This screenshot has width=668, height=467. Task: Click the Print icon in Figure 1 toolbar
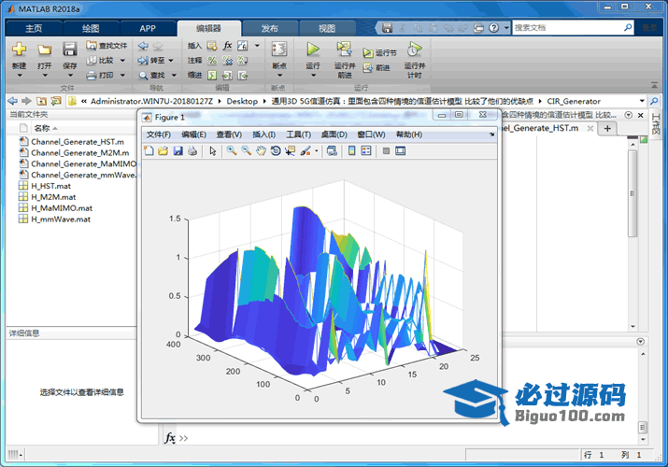(x=192, y=150)
